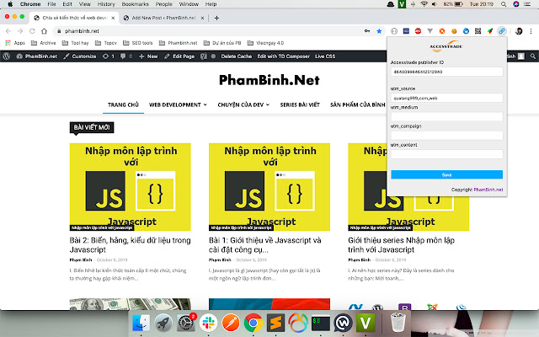539x337 pixels.
Task: Click the WordPress logo in admin bar
Action: coord(6,56)
